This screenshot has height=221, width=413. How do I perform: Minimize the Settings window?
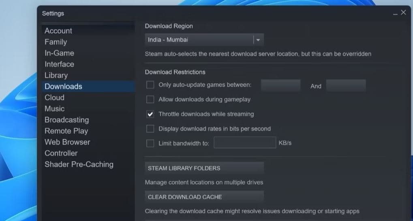[395, 13]
